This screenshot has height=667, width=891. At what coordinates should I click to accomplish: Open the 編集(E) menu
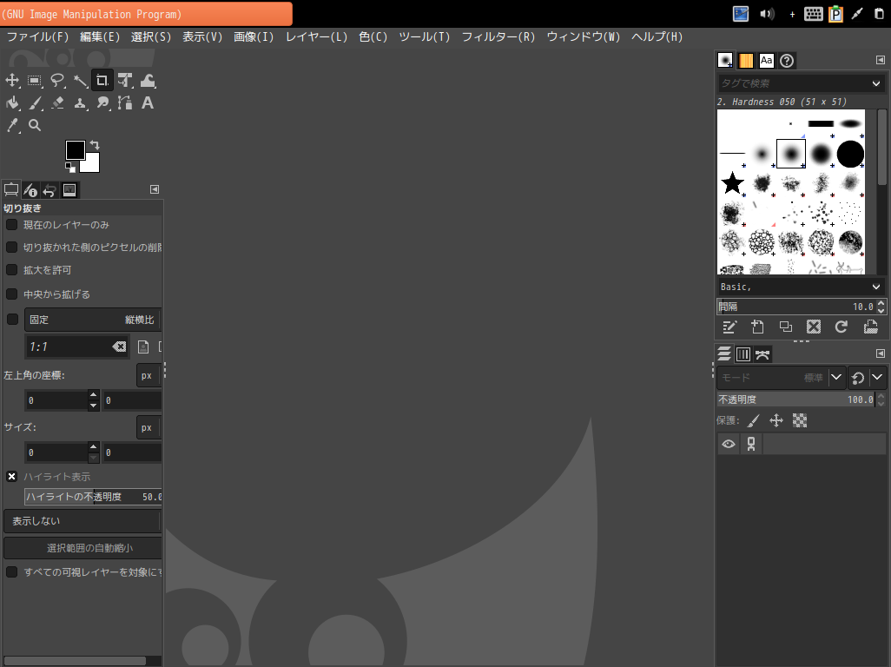100,37
